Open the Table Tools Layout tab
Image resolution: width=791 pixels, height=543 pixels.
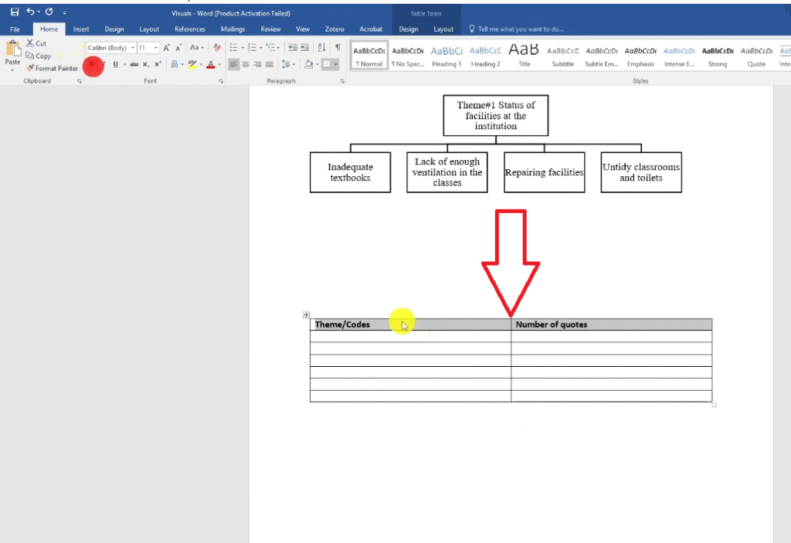point(443,29)
